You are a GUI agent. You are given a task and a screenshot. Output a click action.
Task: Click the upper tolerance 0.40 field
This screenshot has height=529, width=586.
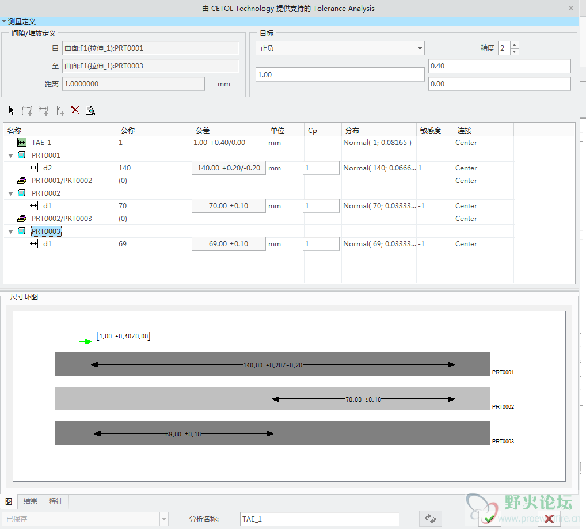[x=499, y=66]
